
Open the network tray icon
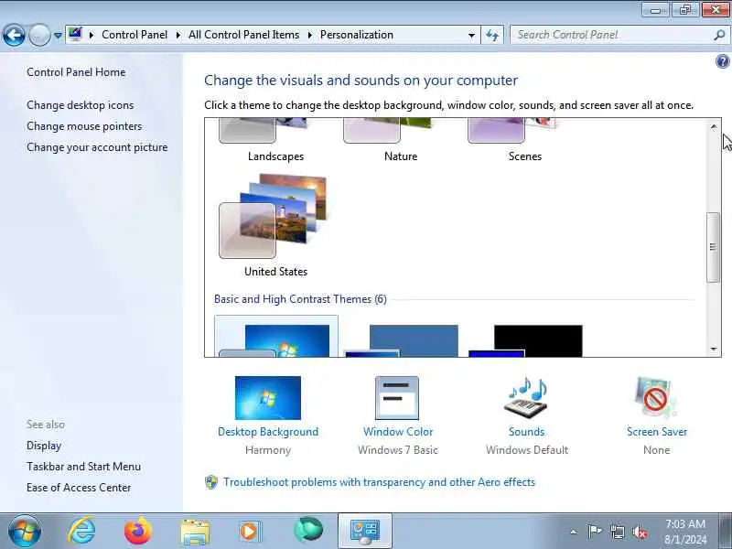618,532
